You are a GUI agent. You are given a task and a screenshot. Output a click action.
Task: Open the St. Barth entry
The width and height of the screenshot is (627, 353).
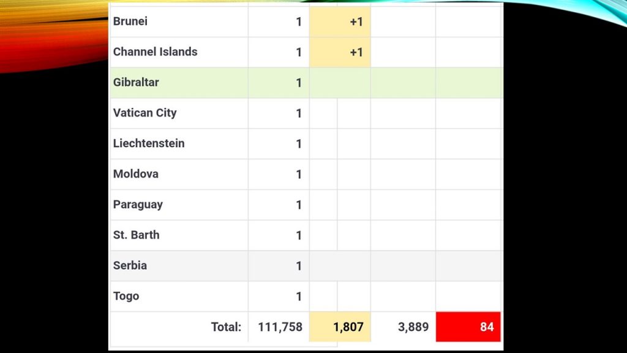136,235
